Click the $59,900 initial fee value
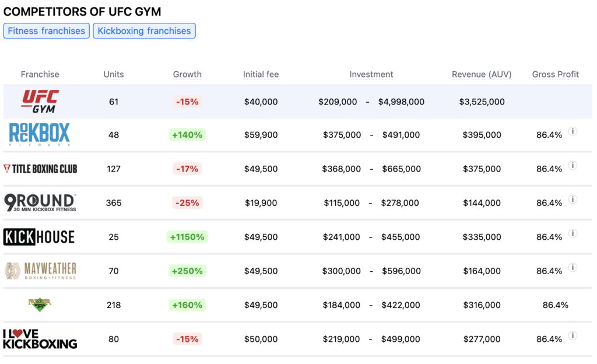Image resolution: width=597 pixels, height=364 pixels. (261, 135)
